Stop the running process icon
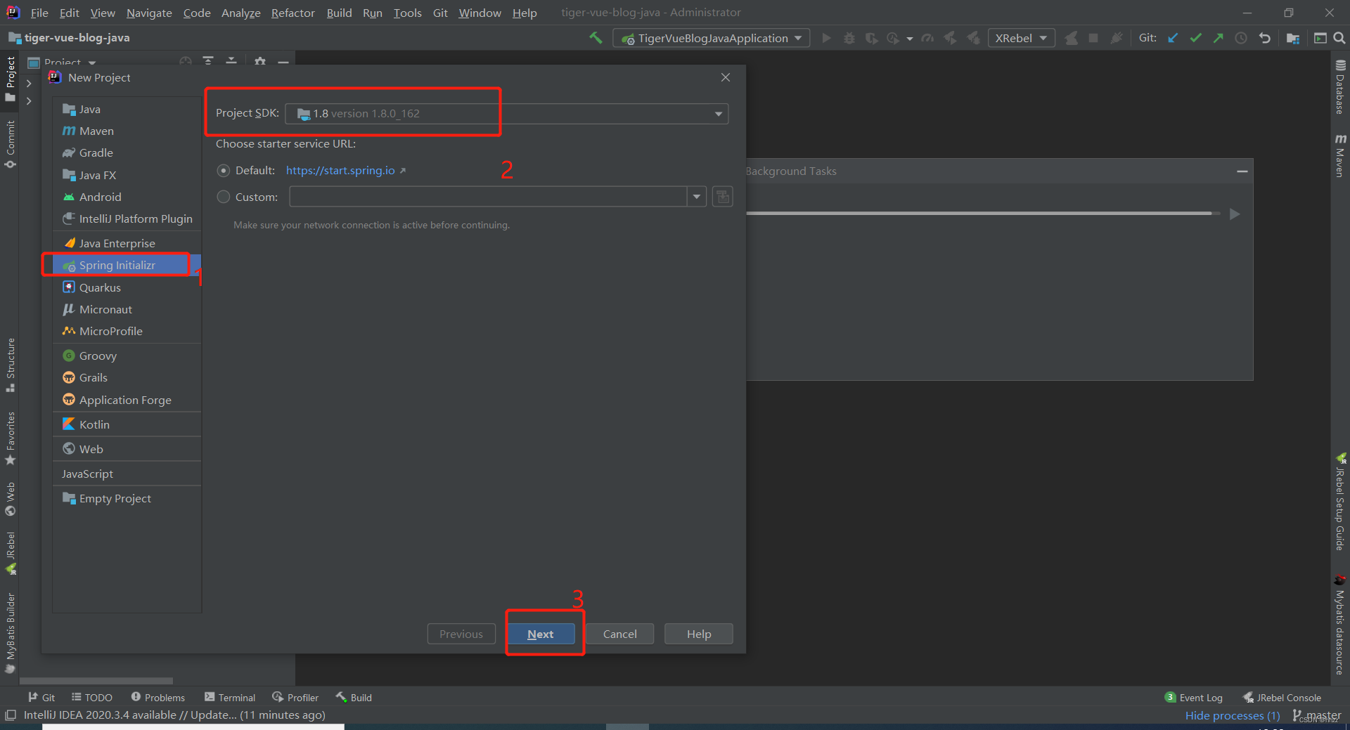This screenshot has height=730, width=1350. [x=1093, y=38]
